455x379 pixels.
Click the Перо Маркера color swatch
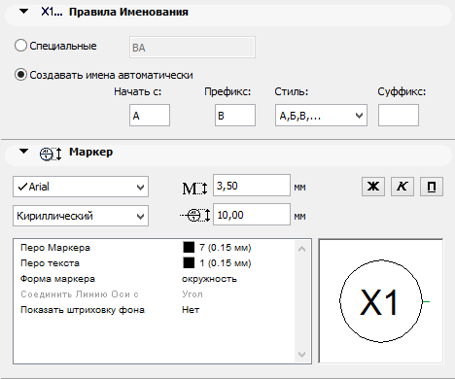pos(189,247)
